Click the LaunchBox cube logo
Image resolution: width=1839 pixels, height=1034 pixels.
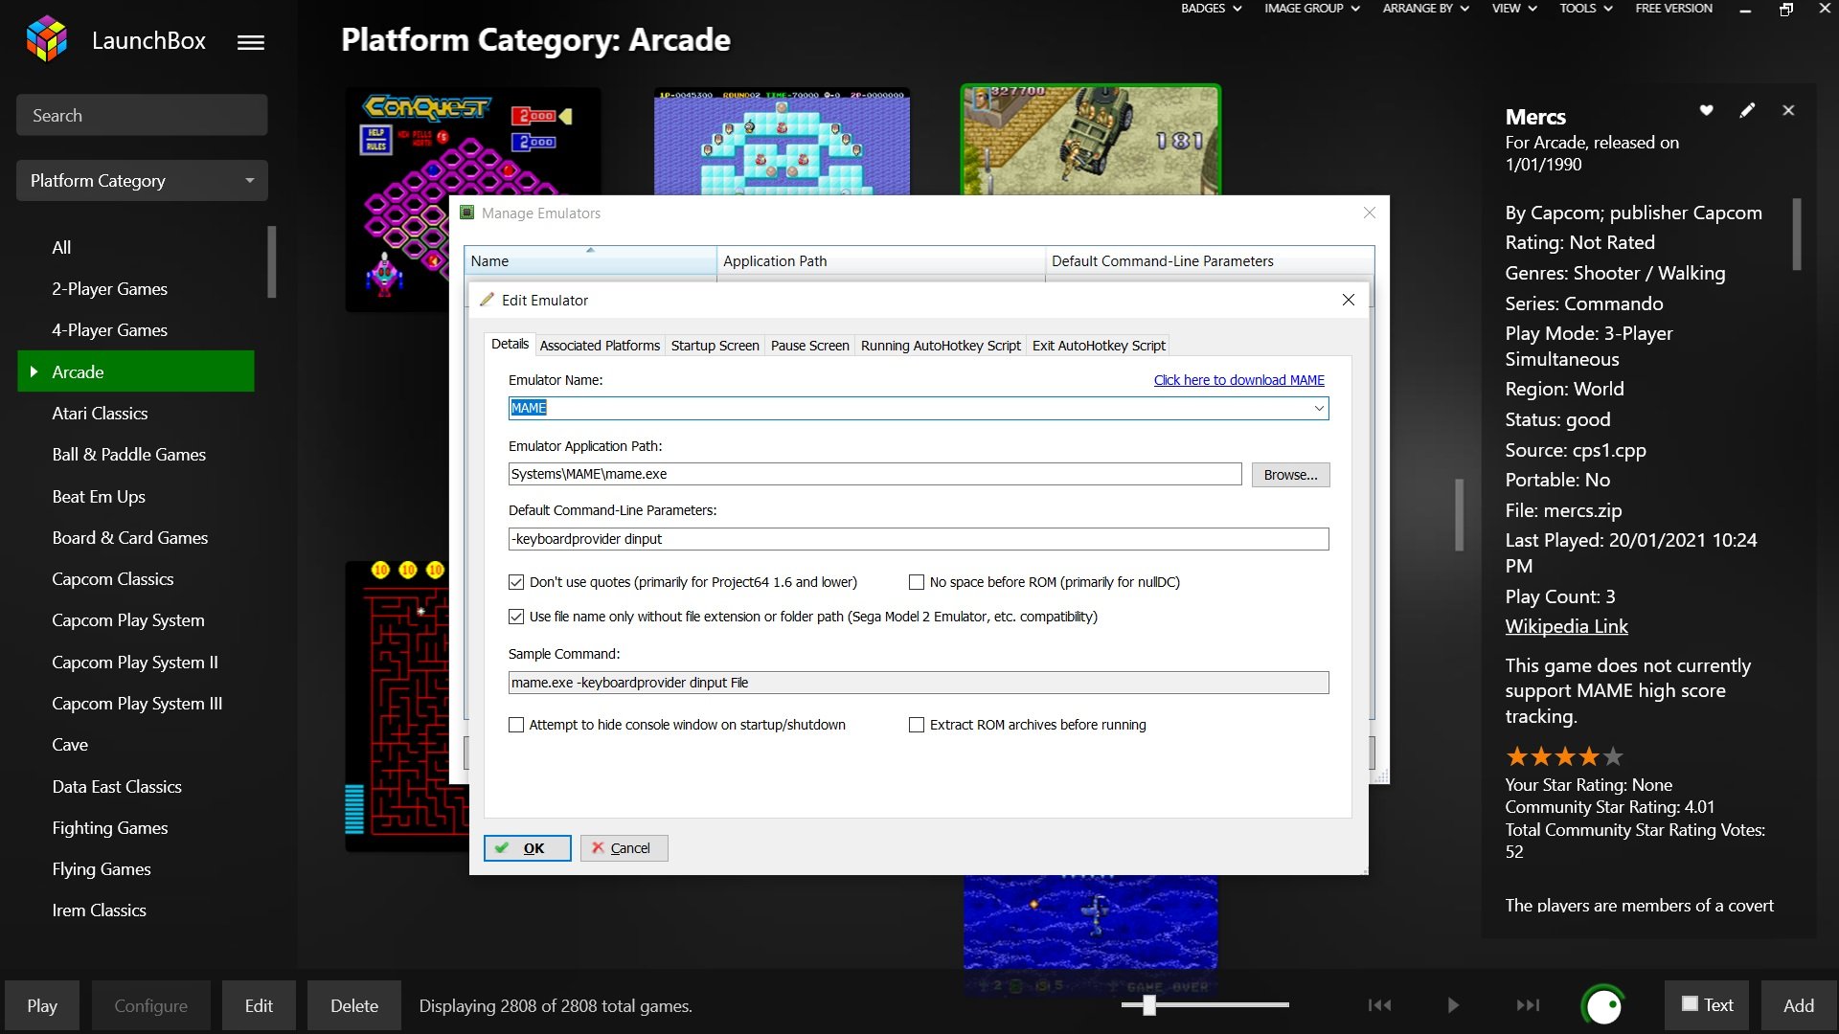point(46,39)
